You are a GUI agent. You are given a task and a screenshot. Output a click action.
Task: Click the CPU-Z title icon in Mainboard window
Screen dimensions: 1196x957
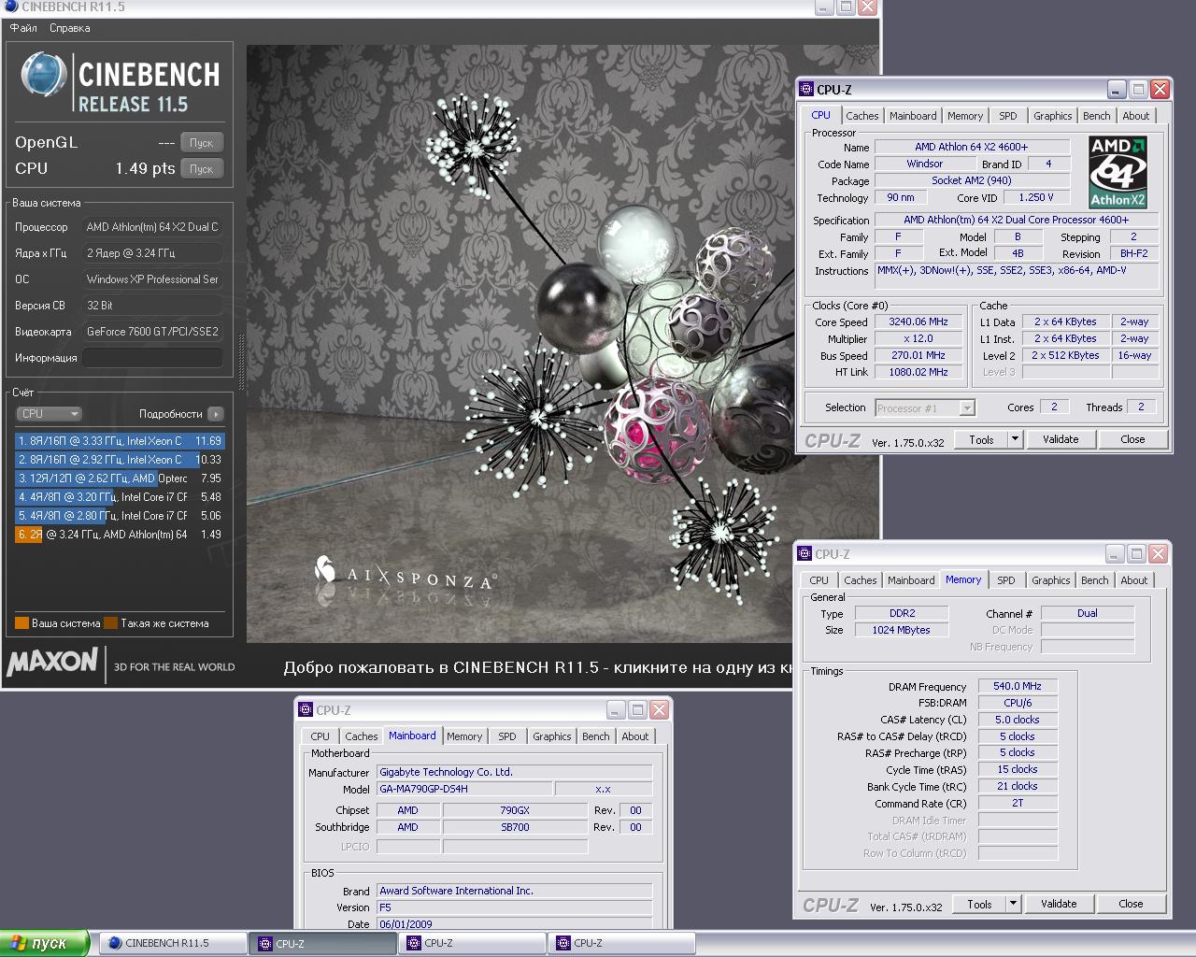(306, 710)
